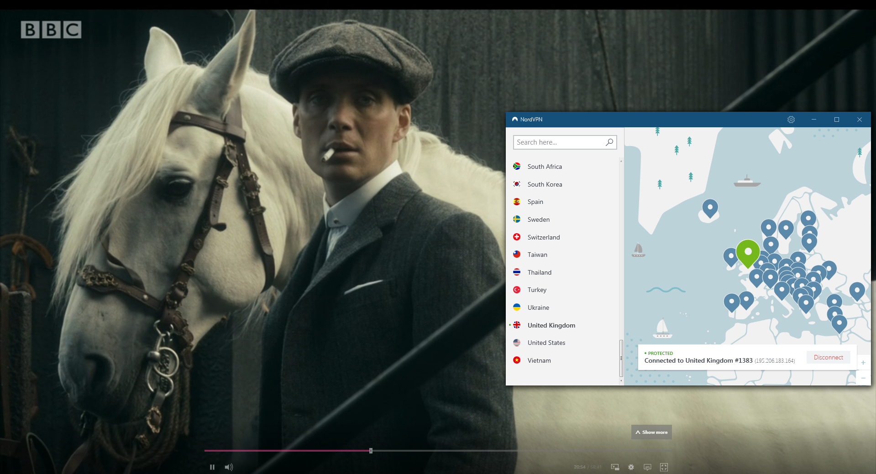Click the green UK map pin
876x474 pixels.
[x=748, y=253]
